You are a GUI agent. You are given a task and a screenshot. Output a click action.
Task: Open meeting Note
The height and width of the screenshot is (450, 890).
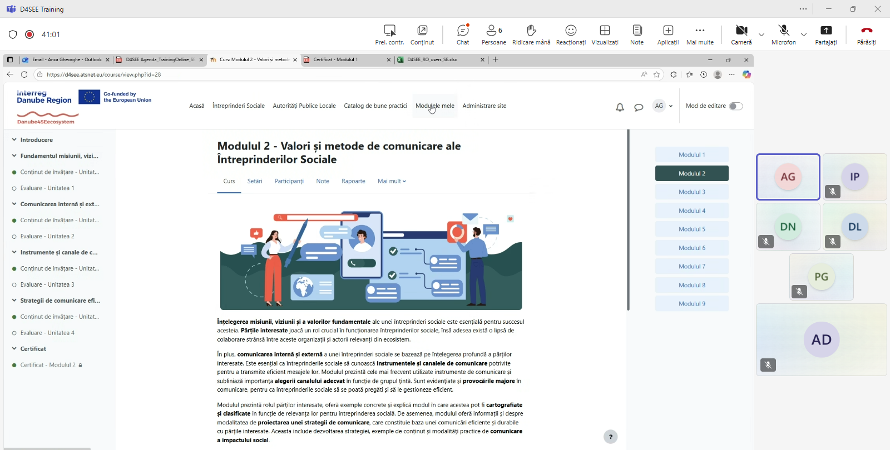pos(637,34)
